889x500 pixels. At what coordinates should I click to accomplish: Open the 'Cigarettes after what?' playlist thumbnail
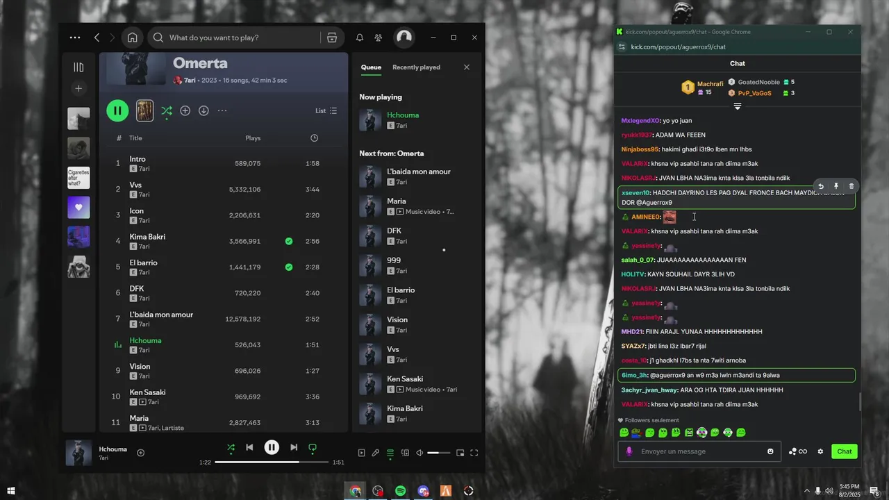click(78, 178)
